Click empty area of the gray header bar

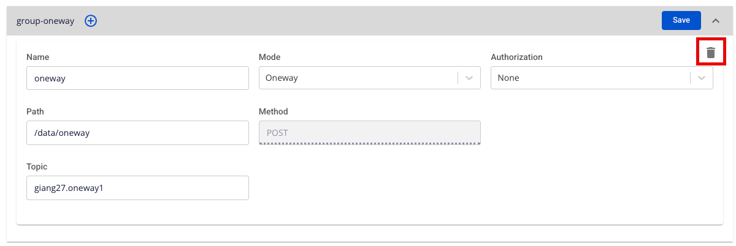tap(368, 21)
